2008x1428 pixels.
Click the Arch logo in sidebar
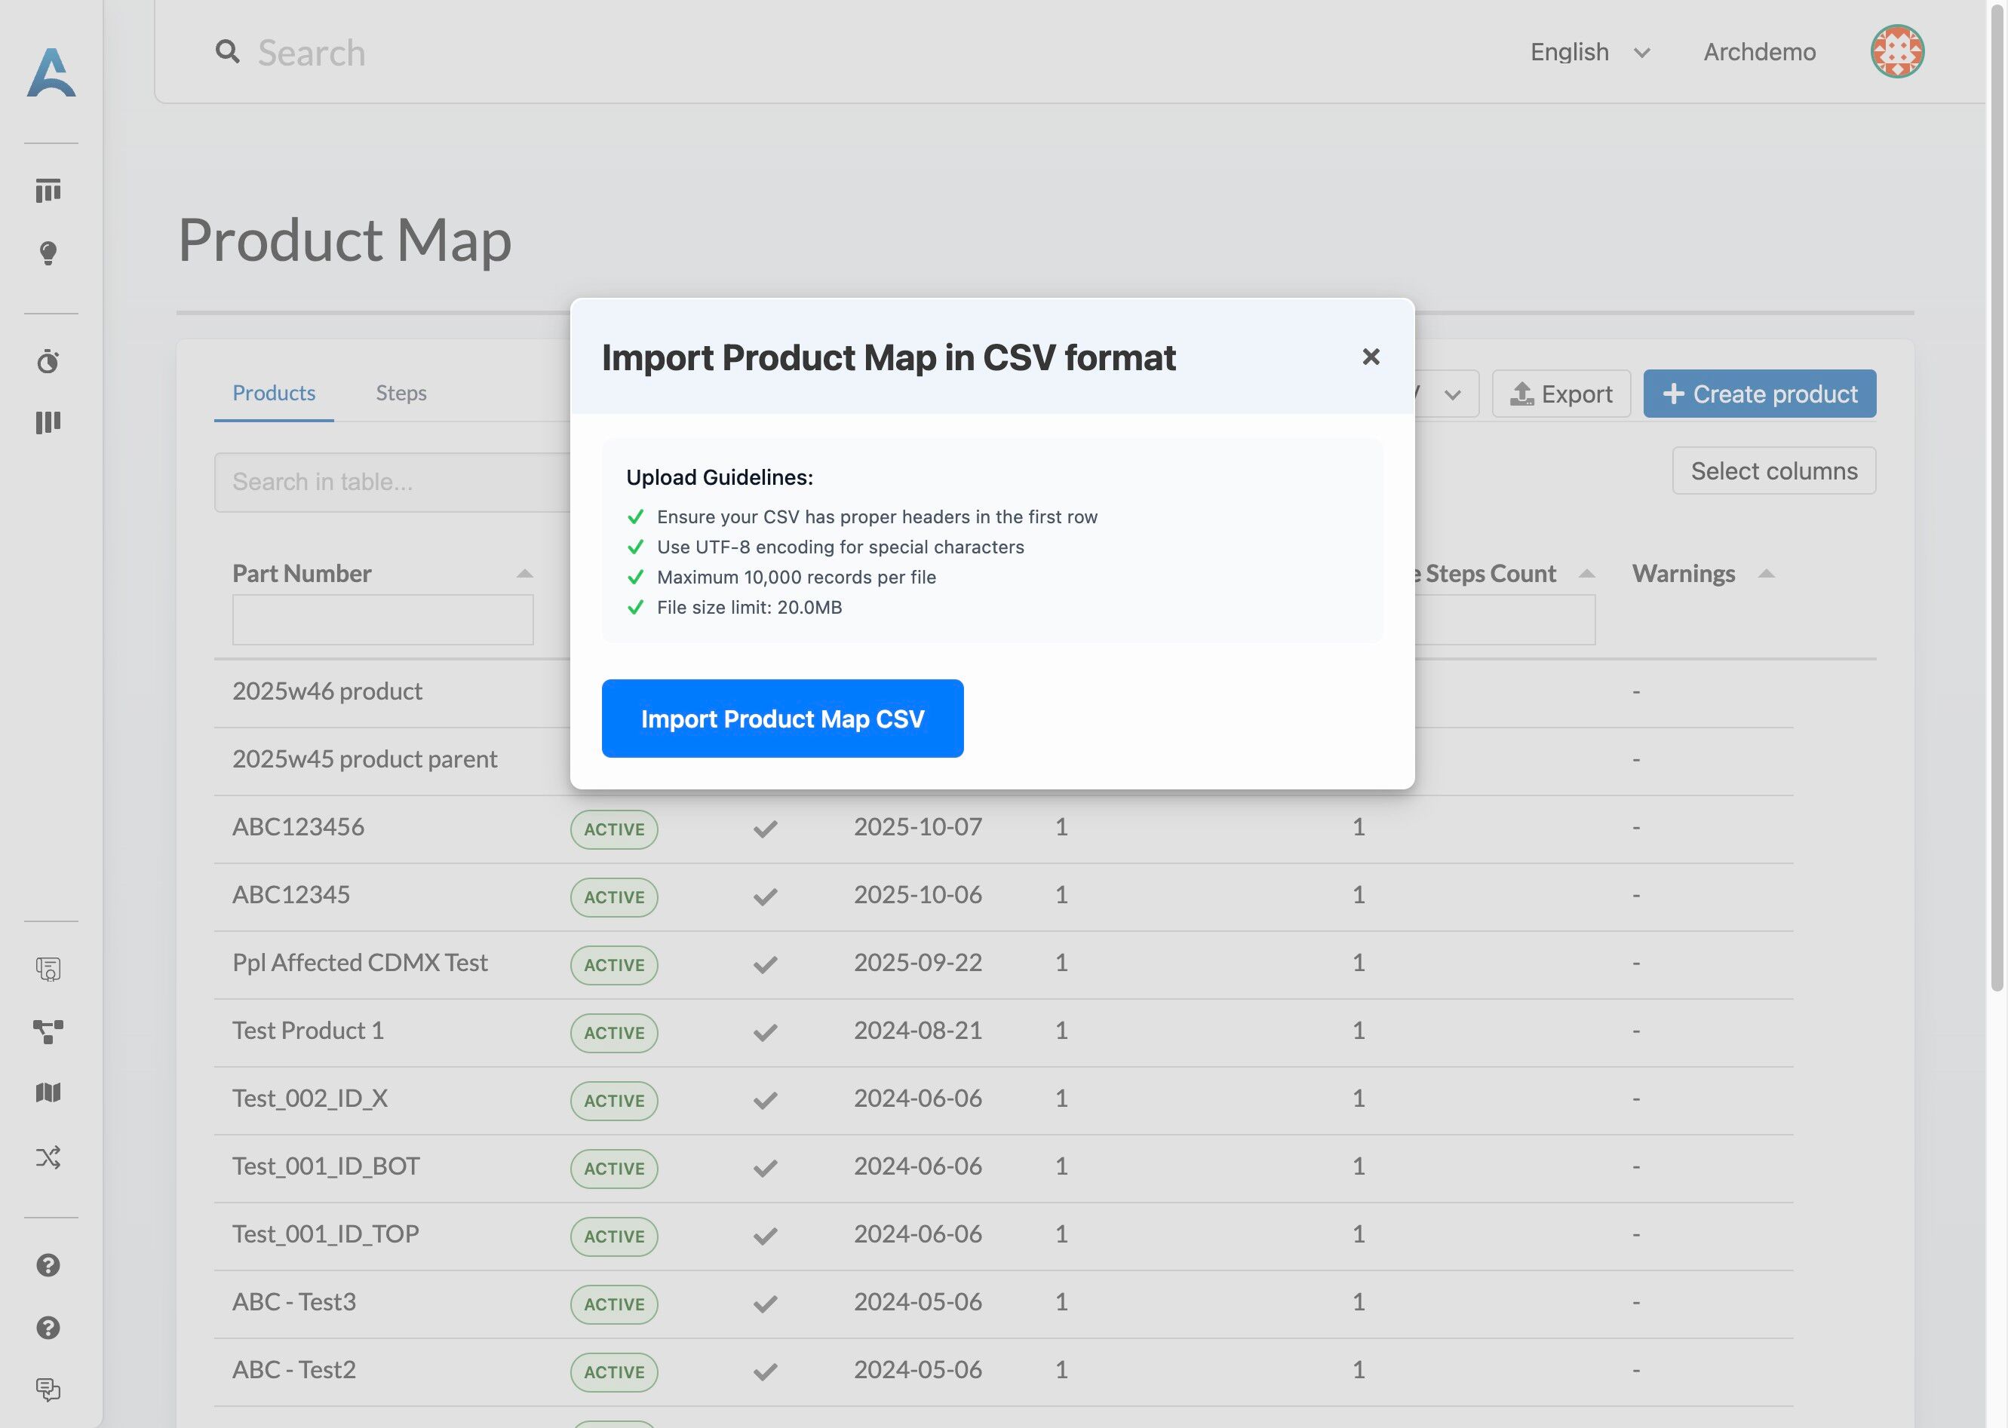(51, 73)
